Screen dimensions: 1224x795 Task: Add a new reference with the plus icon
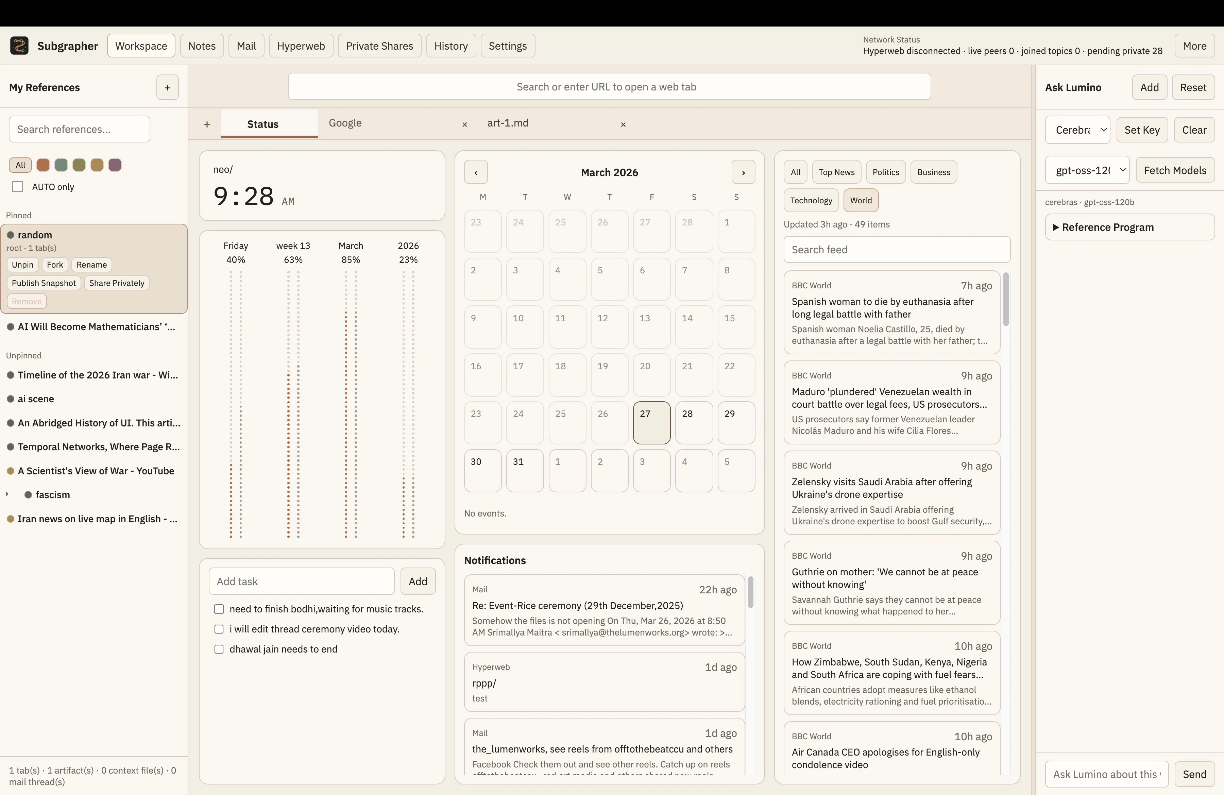[167, 87]
